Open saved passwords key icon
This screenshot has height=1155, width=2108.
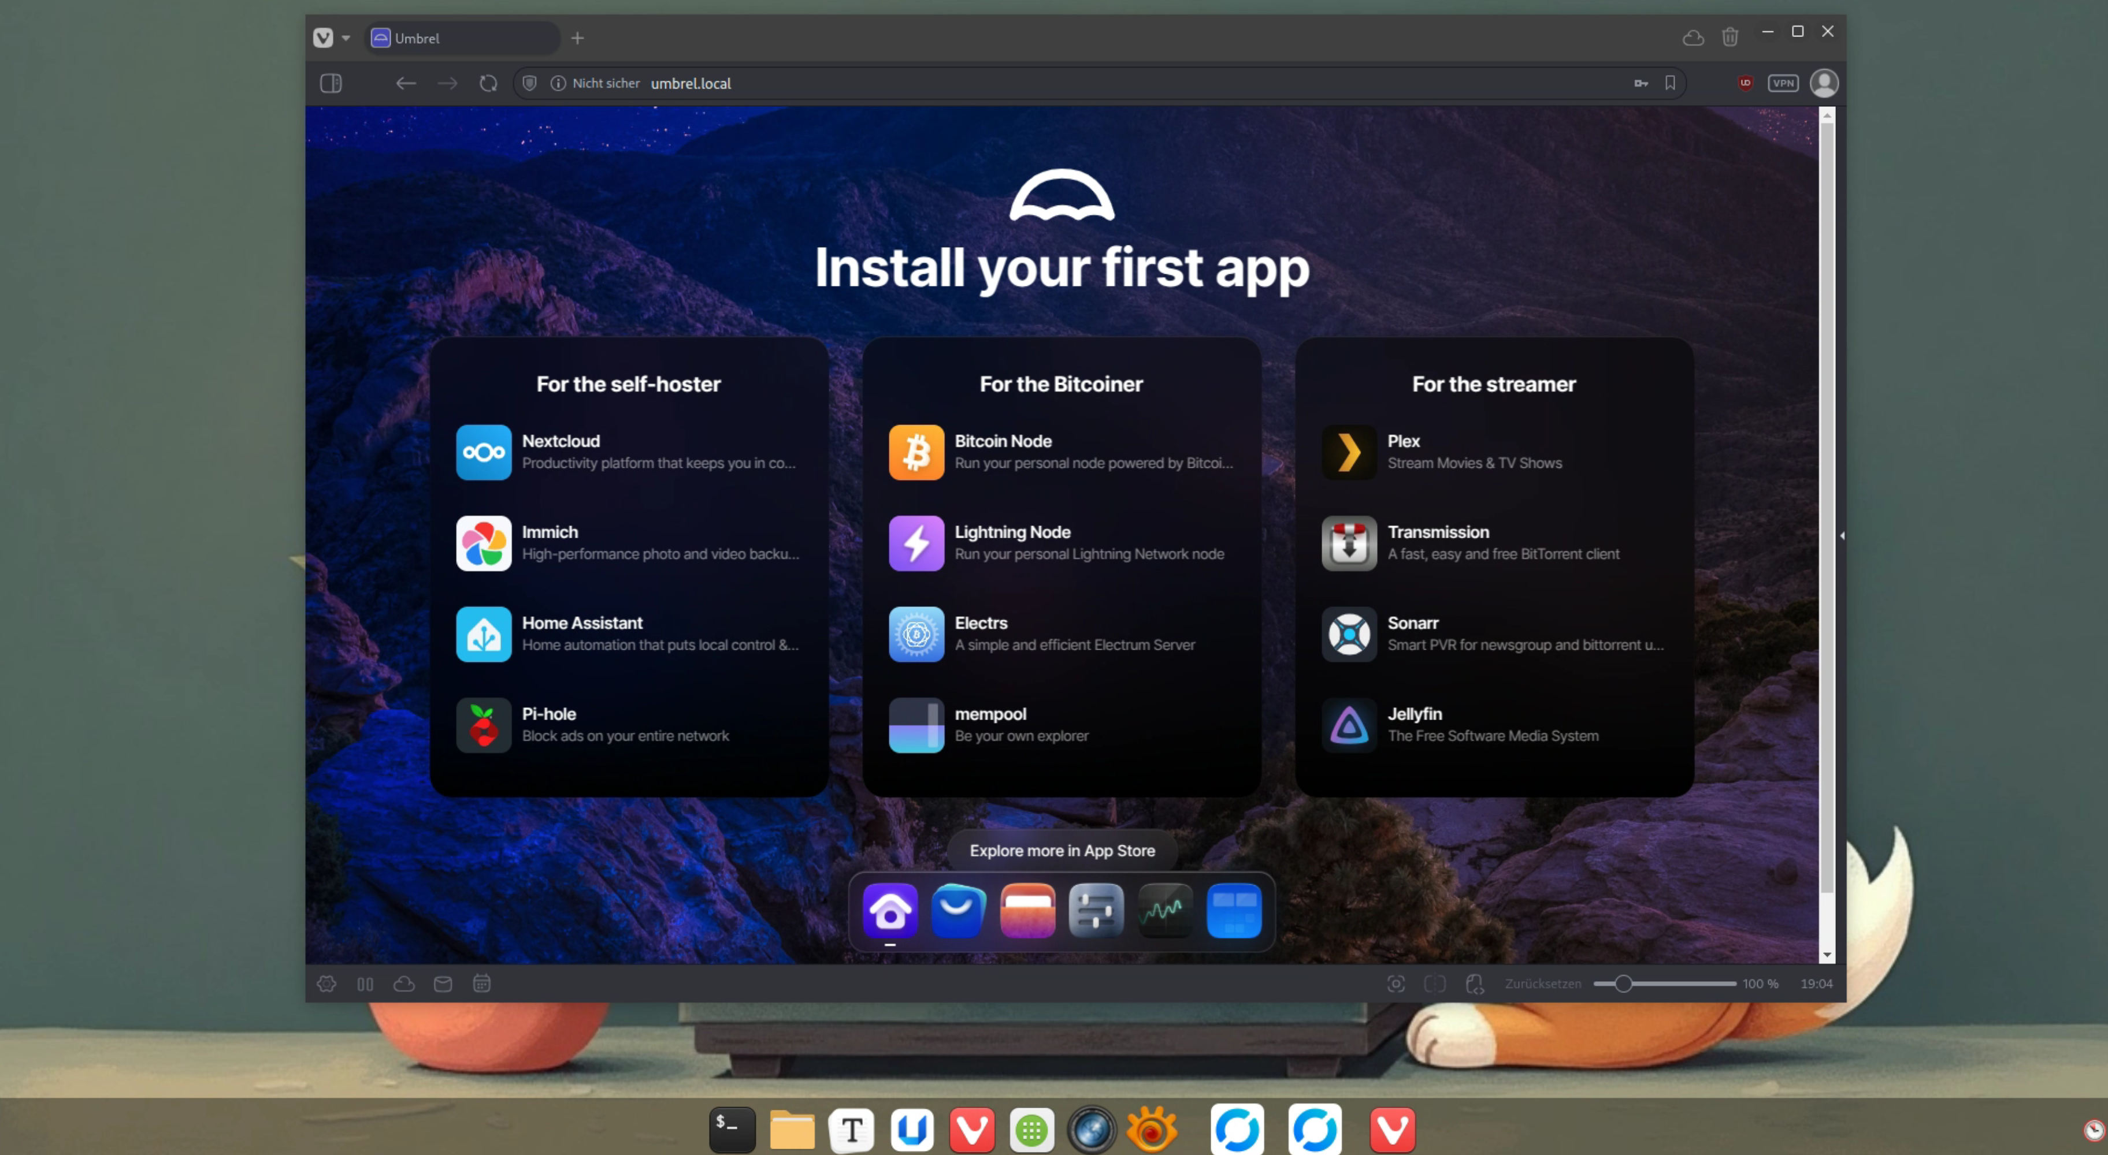tap(1641, 83)
